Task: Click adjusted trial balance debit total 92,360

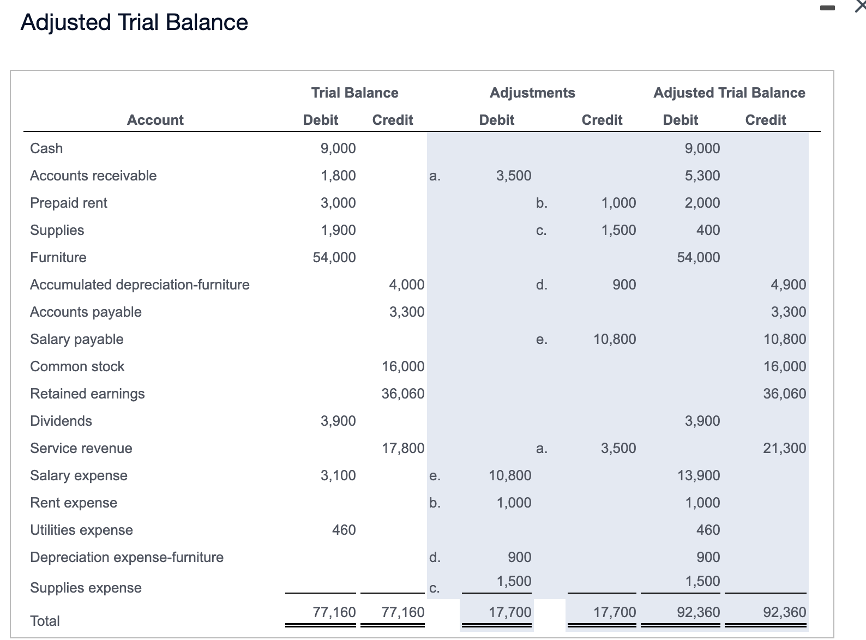Action: (x=699, y=612)
